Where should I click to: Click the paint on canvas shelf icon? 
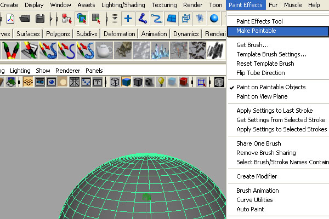coord(30,50)
